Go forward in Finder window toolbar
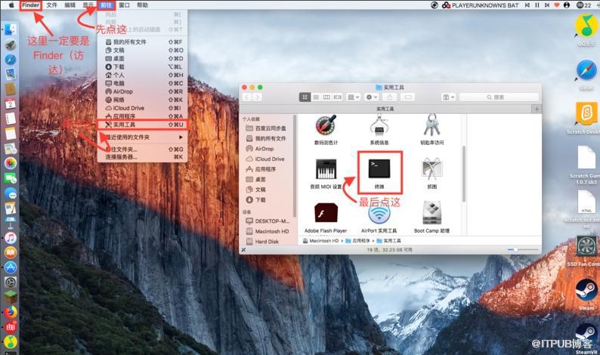600x355 pixels. 257,97
